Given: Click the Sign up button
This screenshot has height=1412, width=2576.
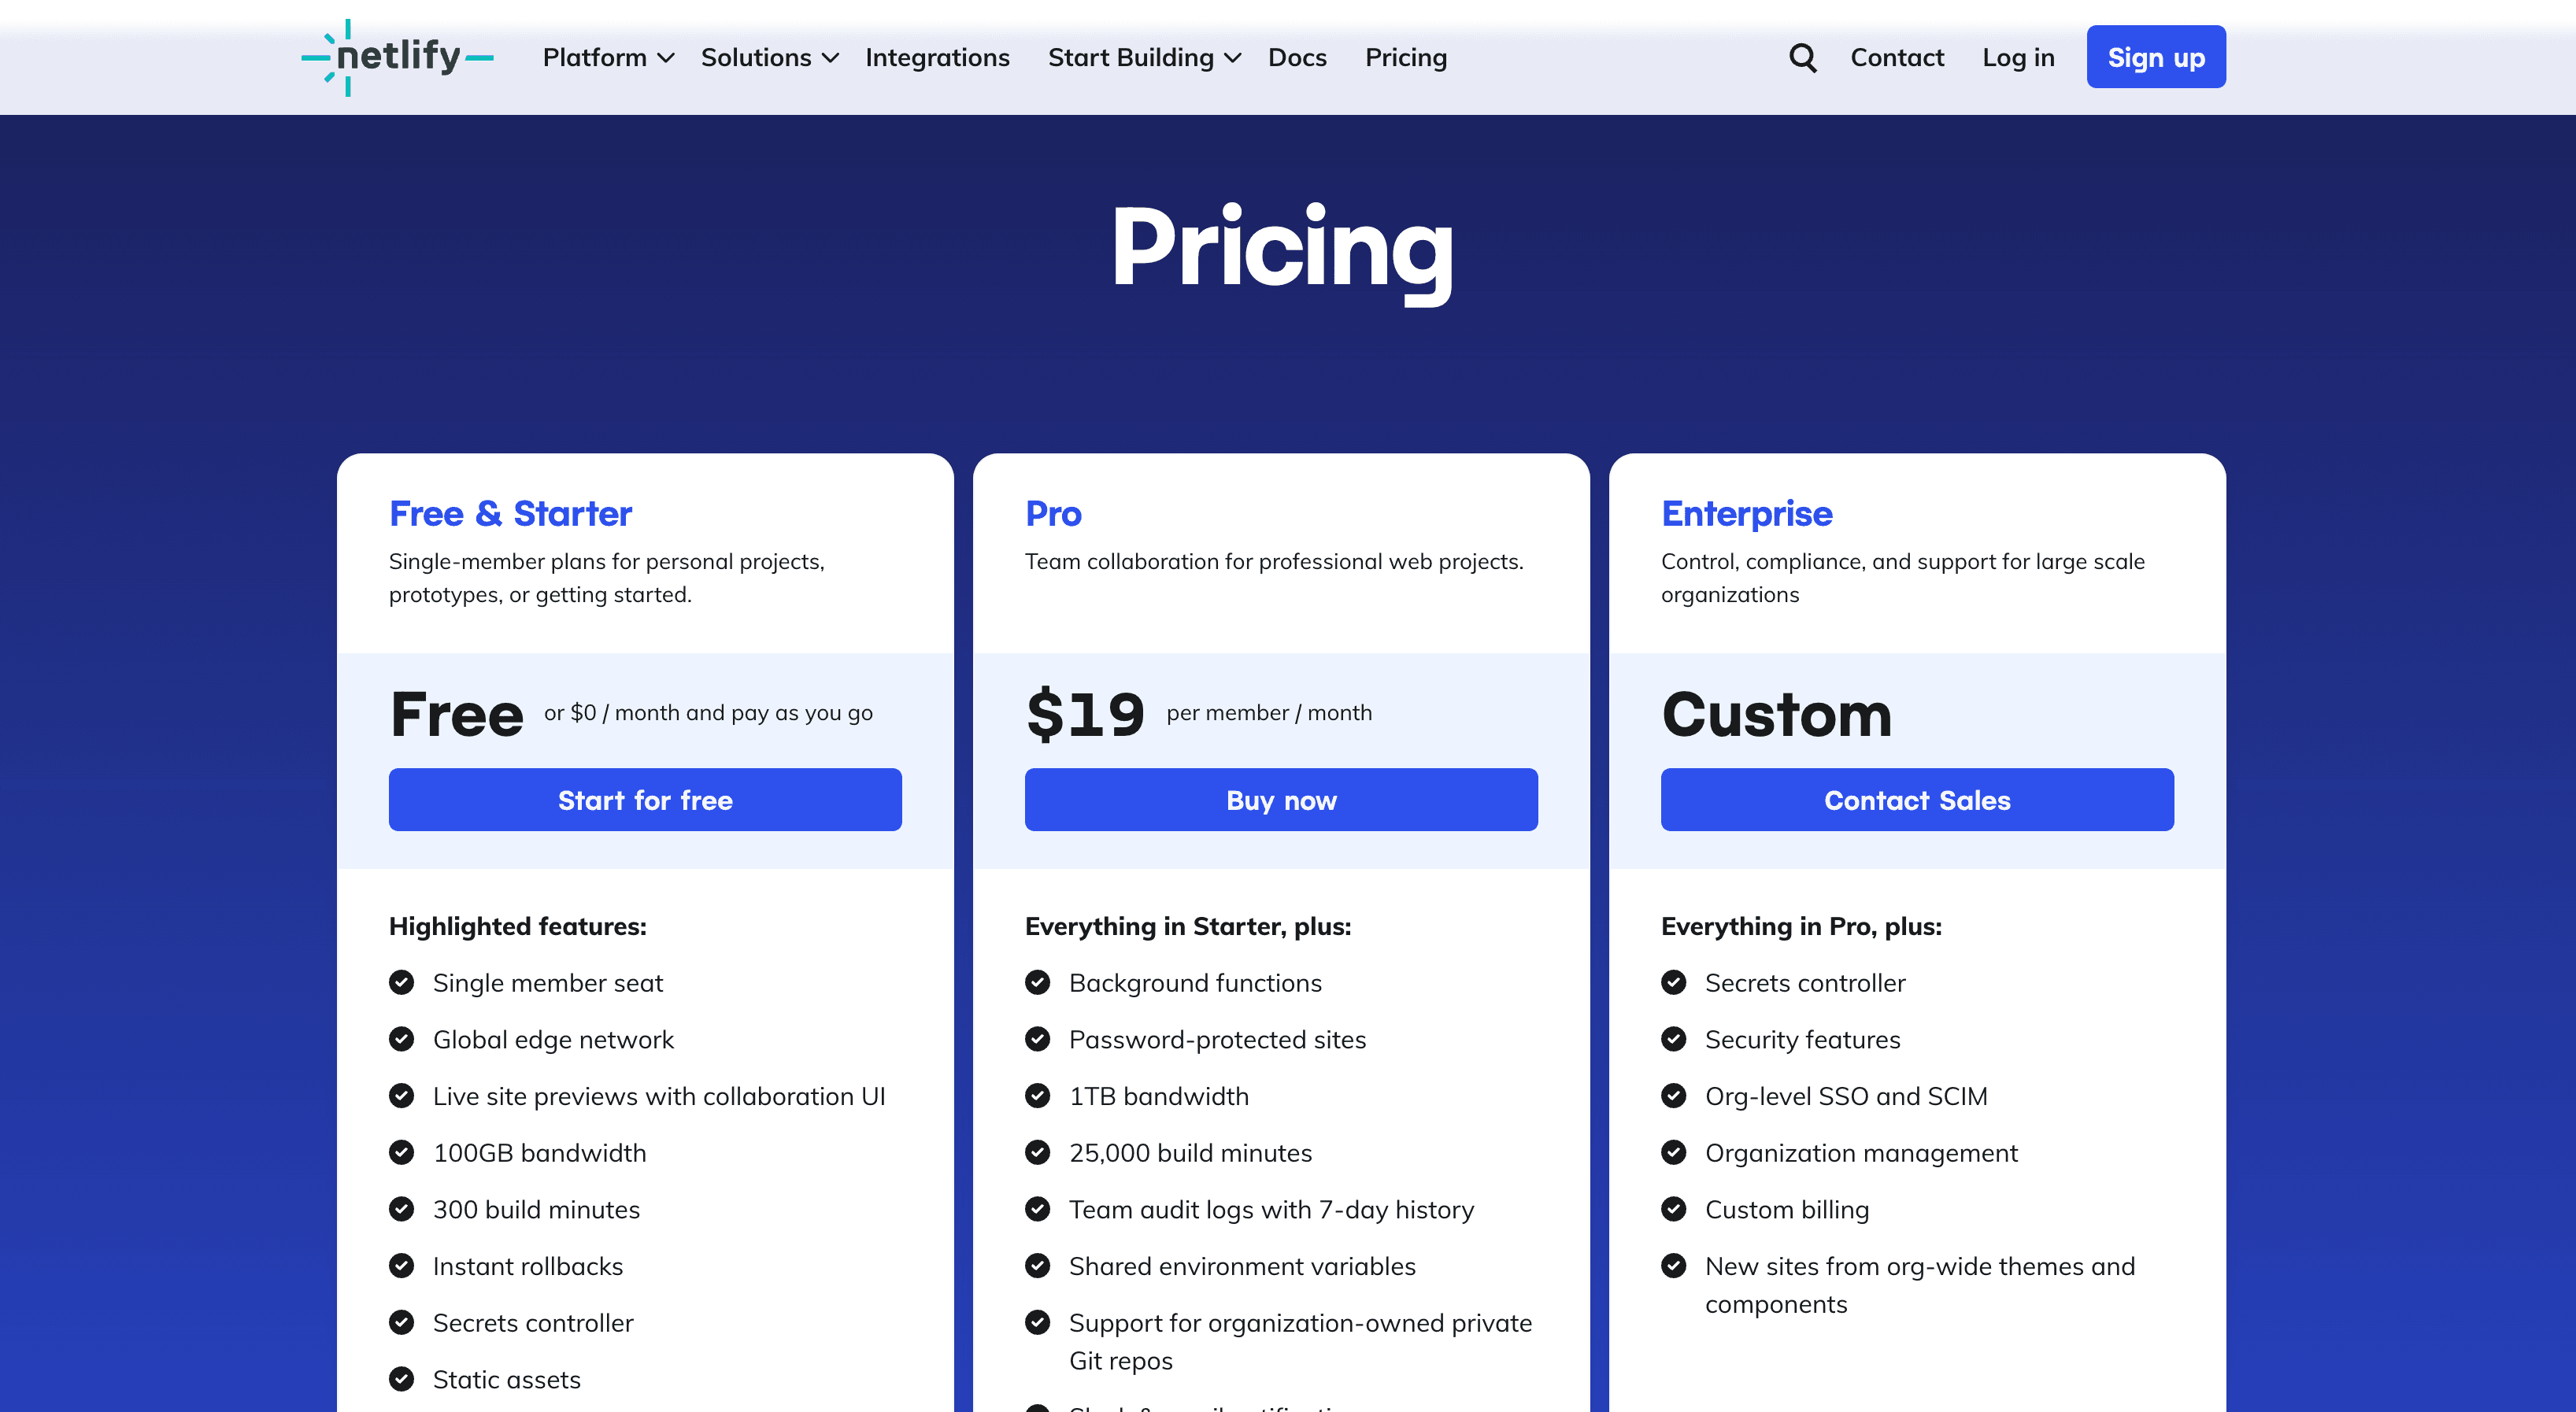Looking at the screenshot, I should [2155, 57].
